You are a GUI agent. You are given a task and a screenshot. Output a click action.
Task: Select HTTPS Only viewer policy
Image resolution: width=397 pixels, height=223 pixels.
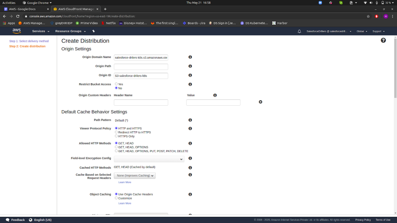pos(116,136)
